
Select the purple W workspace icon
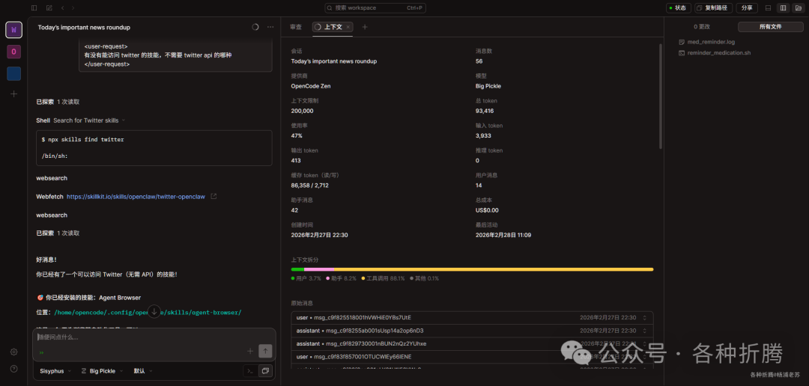click(14, 30)
